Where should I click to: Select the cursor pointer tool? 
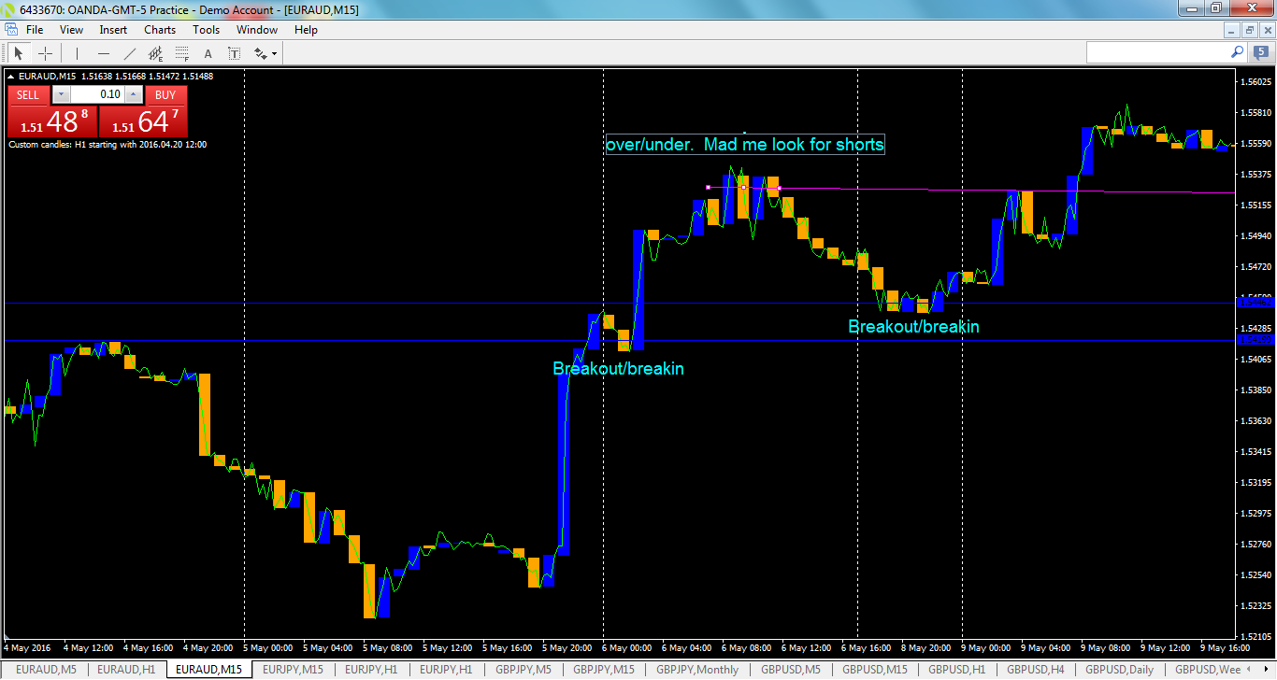[x=19, y=53]
